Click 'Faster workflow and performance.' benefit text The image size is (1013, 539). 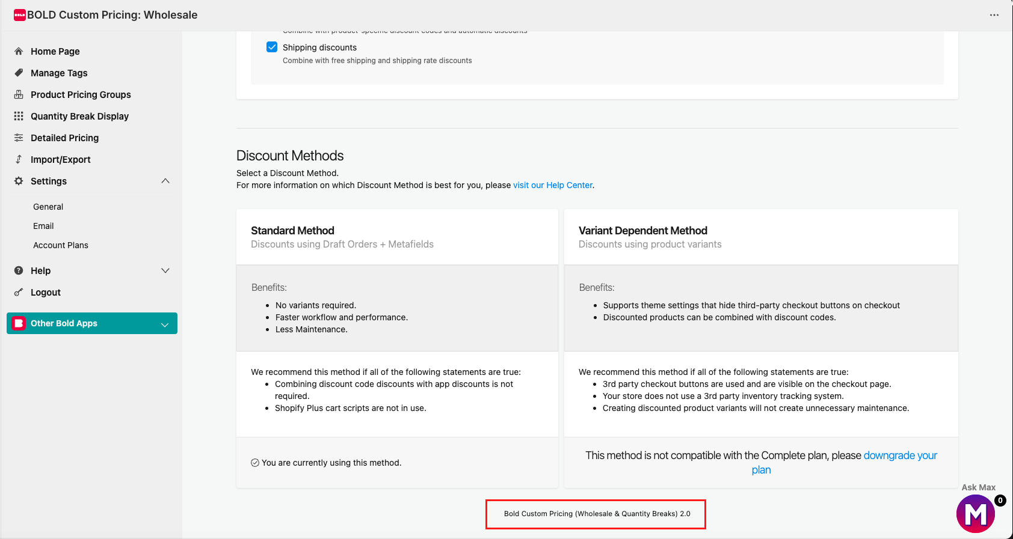click(x=342, y=317)
